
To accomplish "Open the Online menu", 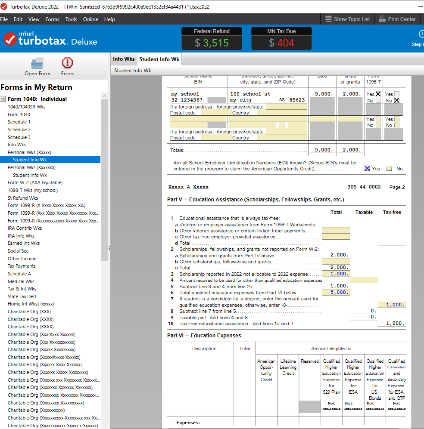I will point(90,19).
